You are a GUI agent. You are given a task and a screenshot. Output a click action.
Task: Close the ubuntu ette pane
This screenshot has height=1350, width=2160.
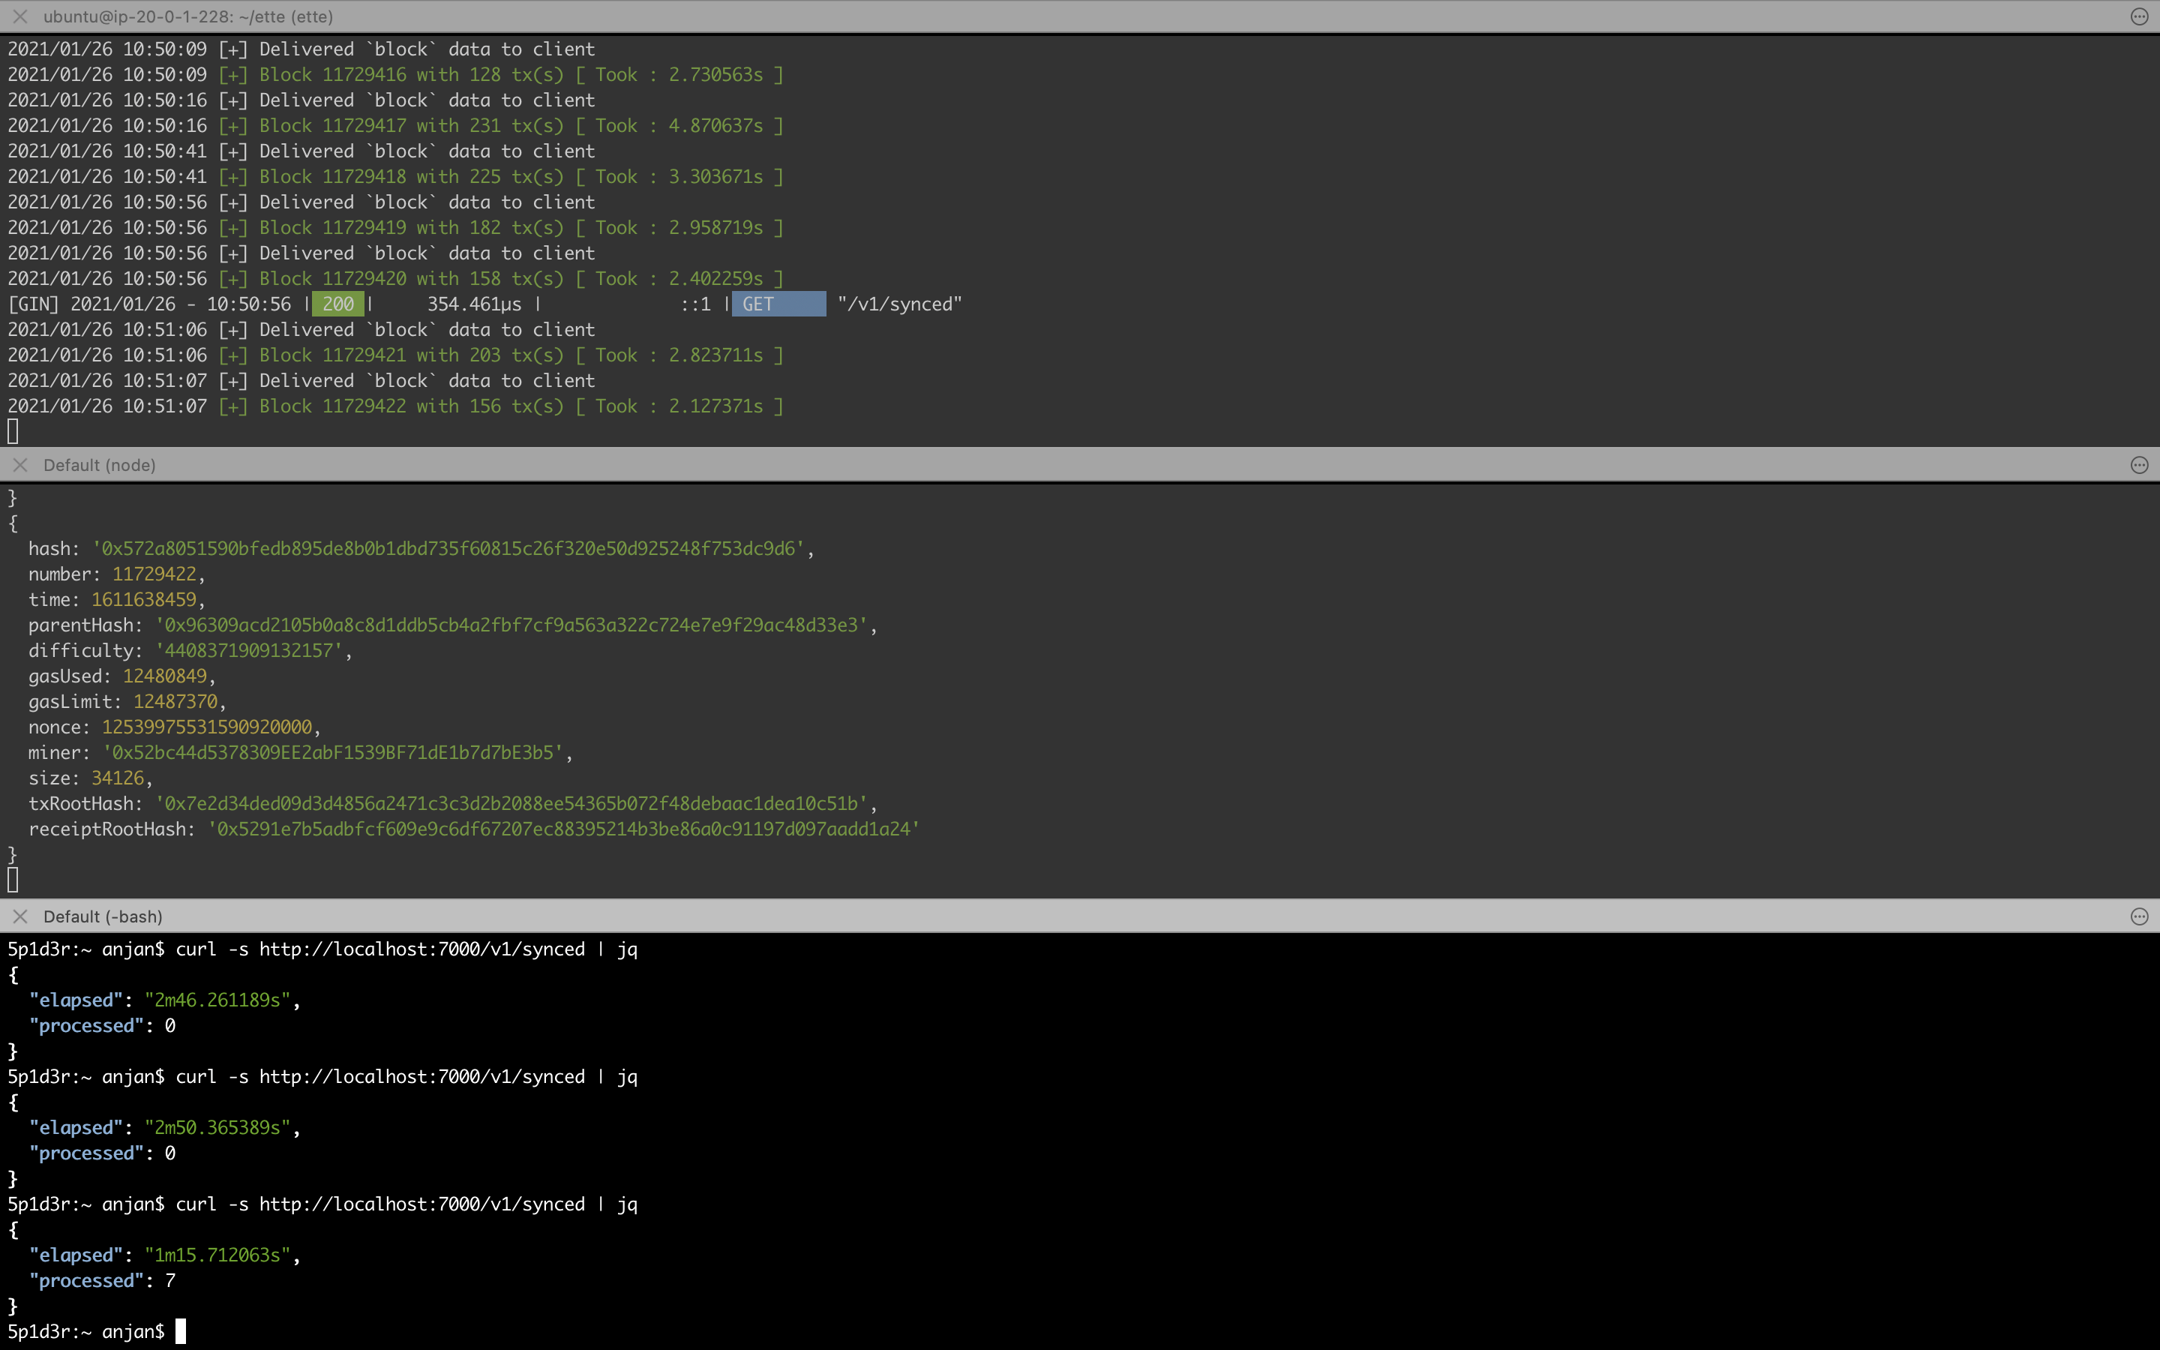pyautogui.click(x=19, y=16)
